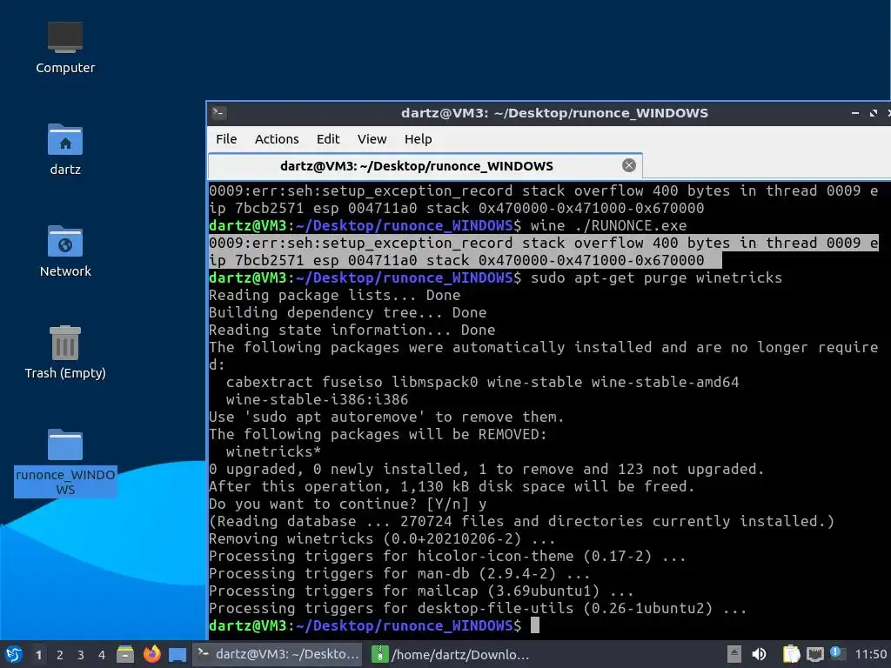This screenshot has height=668, width=891.
Task: Open the clipboard manager tray icon
Action: [x=790, y=654]
